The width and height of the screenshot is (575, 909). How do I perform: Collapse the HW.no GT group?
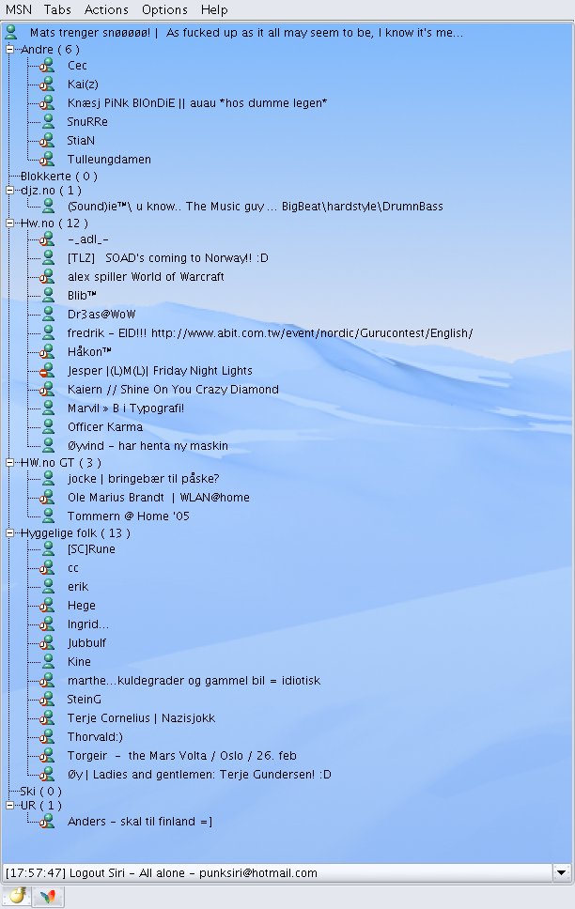[9, 463]
